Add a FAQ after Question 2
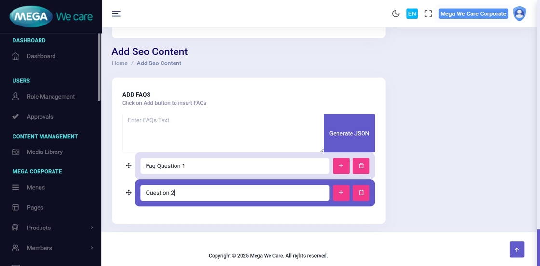The width and height of the screenshot is (540, 266). [341, 193]
